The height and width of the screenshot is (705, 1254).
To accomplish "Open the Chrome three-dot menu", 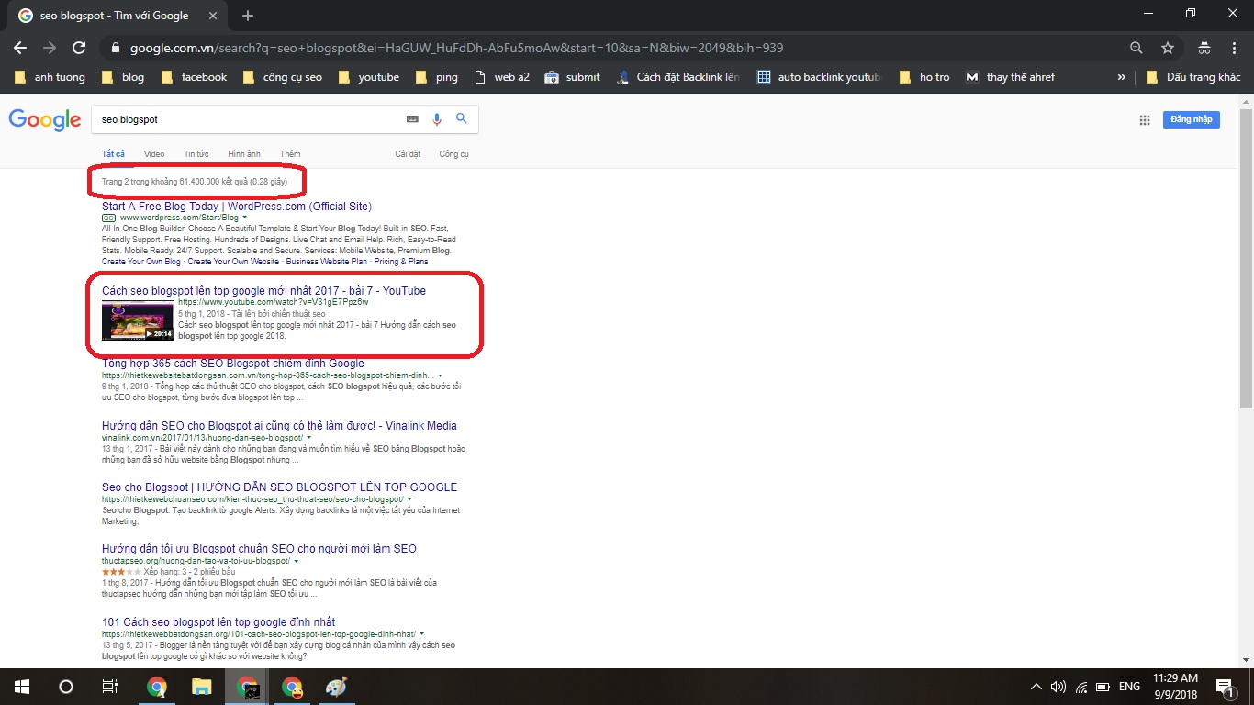I will [x=1234, y=48].
